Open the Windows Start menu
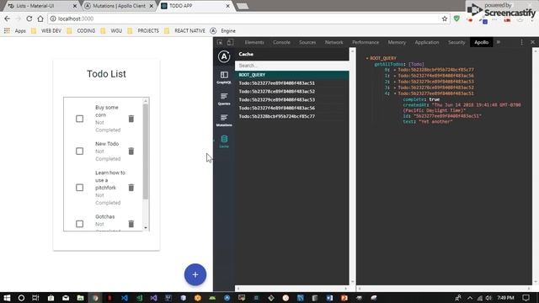Viewport: 539px width, 303px height. [x=7, y=298]
